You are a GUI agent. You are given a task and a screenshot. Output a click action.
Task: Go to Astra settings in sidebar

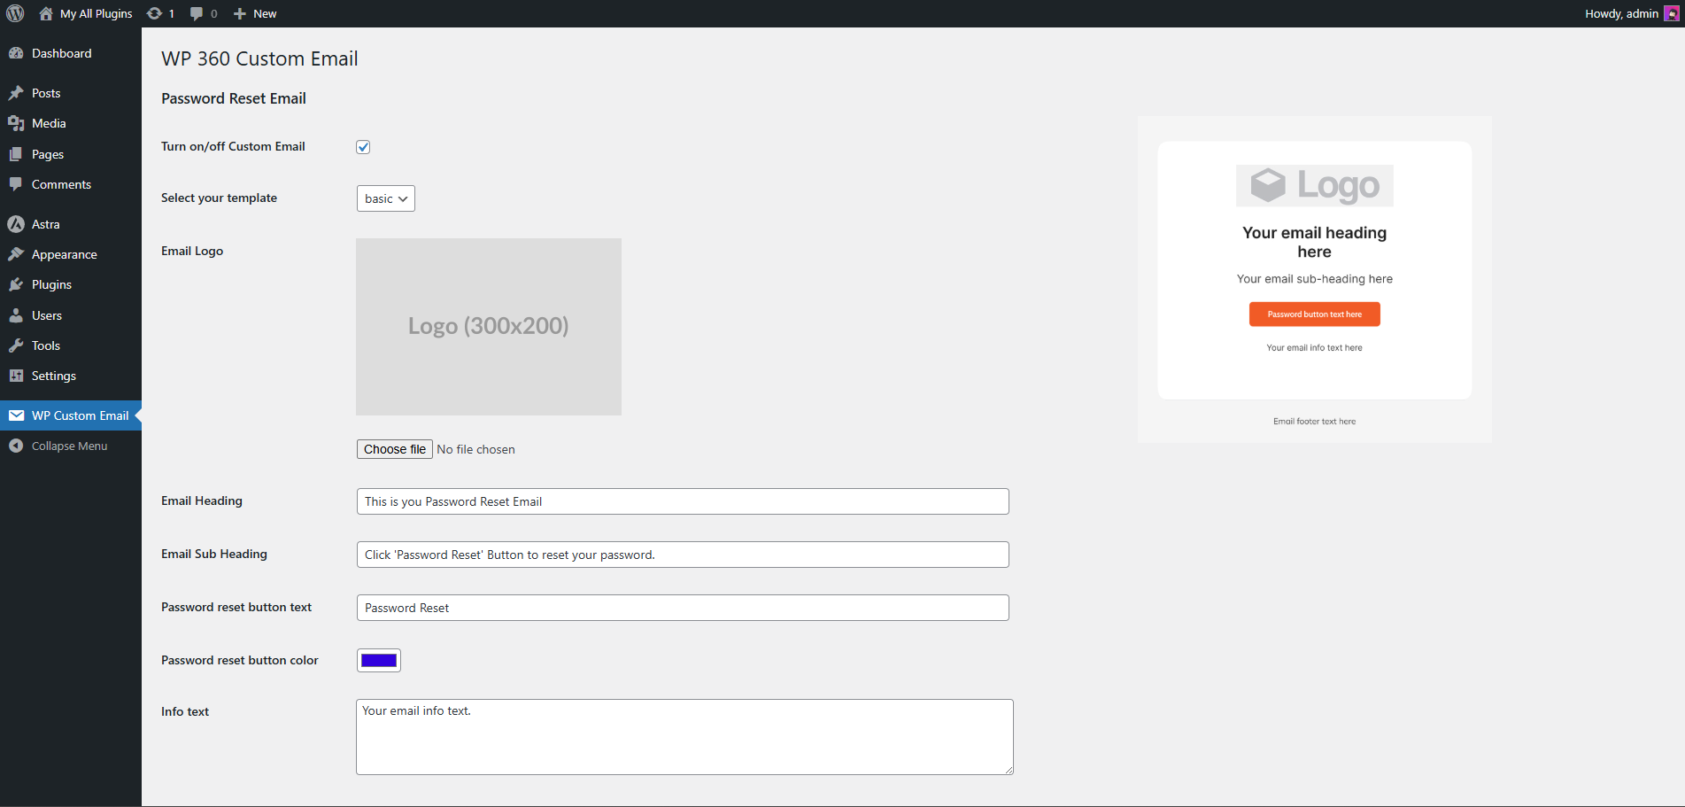point(44,224)
